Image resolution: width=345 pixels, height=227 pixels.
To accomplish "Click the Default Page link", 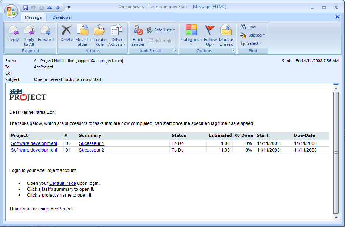I will point(63,183).
